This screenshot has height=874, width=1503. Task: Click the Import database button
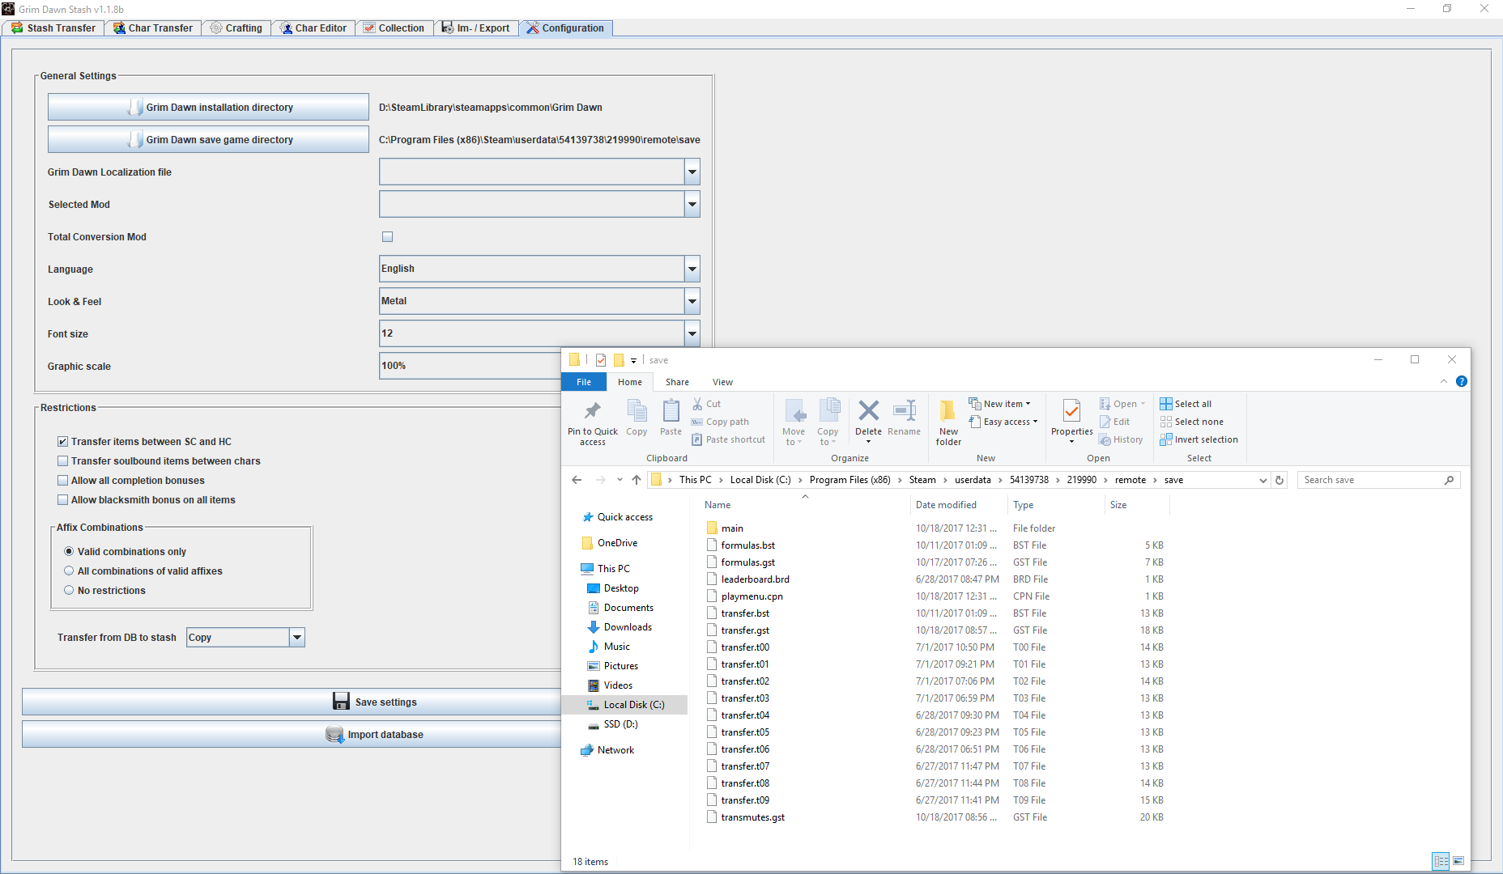(x=374, y=734)
